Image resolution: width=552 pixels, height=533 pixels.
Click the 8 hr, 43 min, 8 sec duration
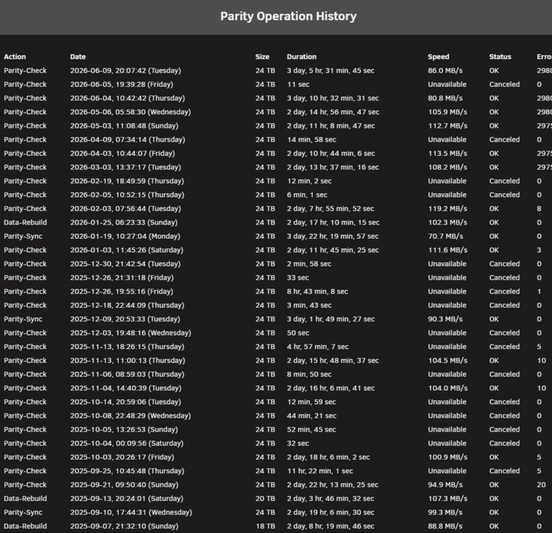click(x=317, y=291)
